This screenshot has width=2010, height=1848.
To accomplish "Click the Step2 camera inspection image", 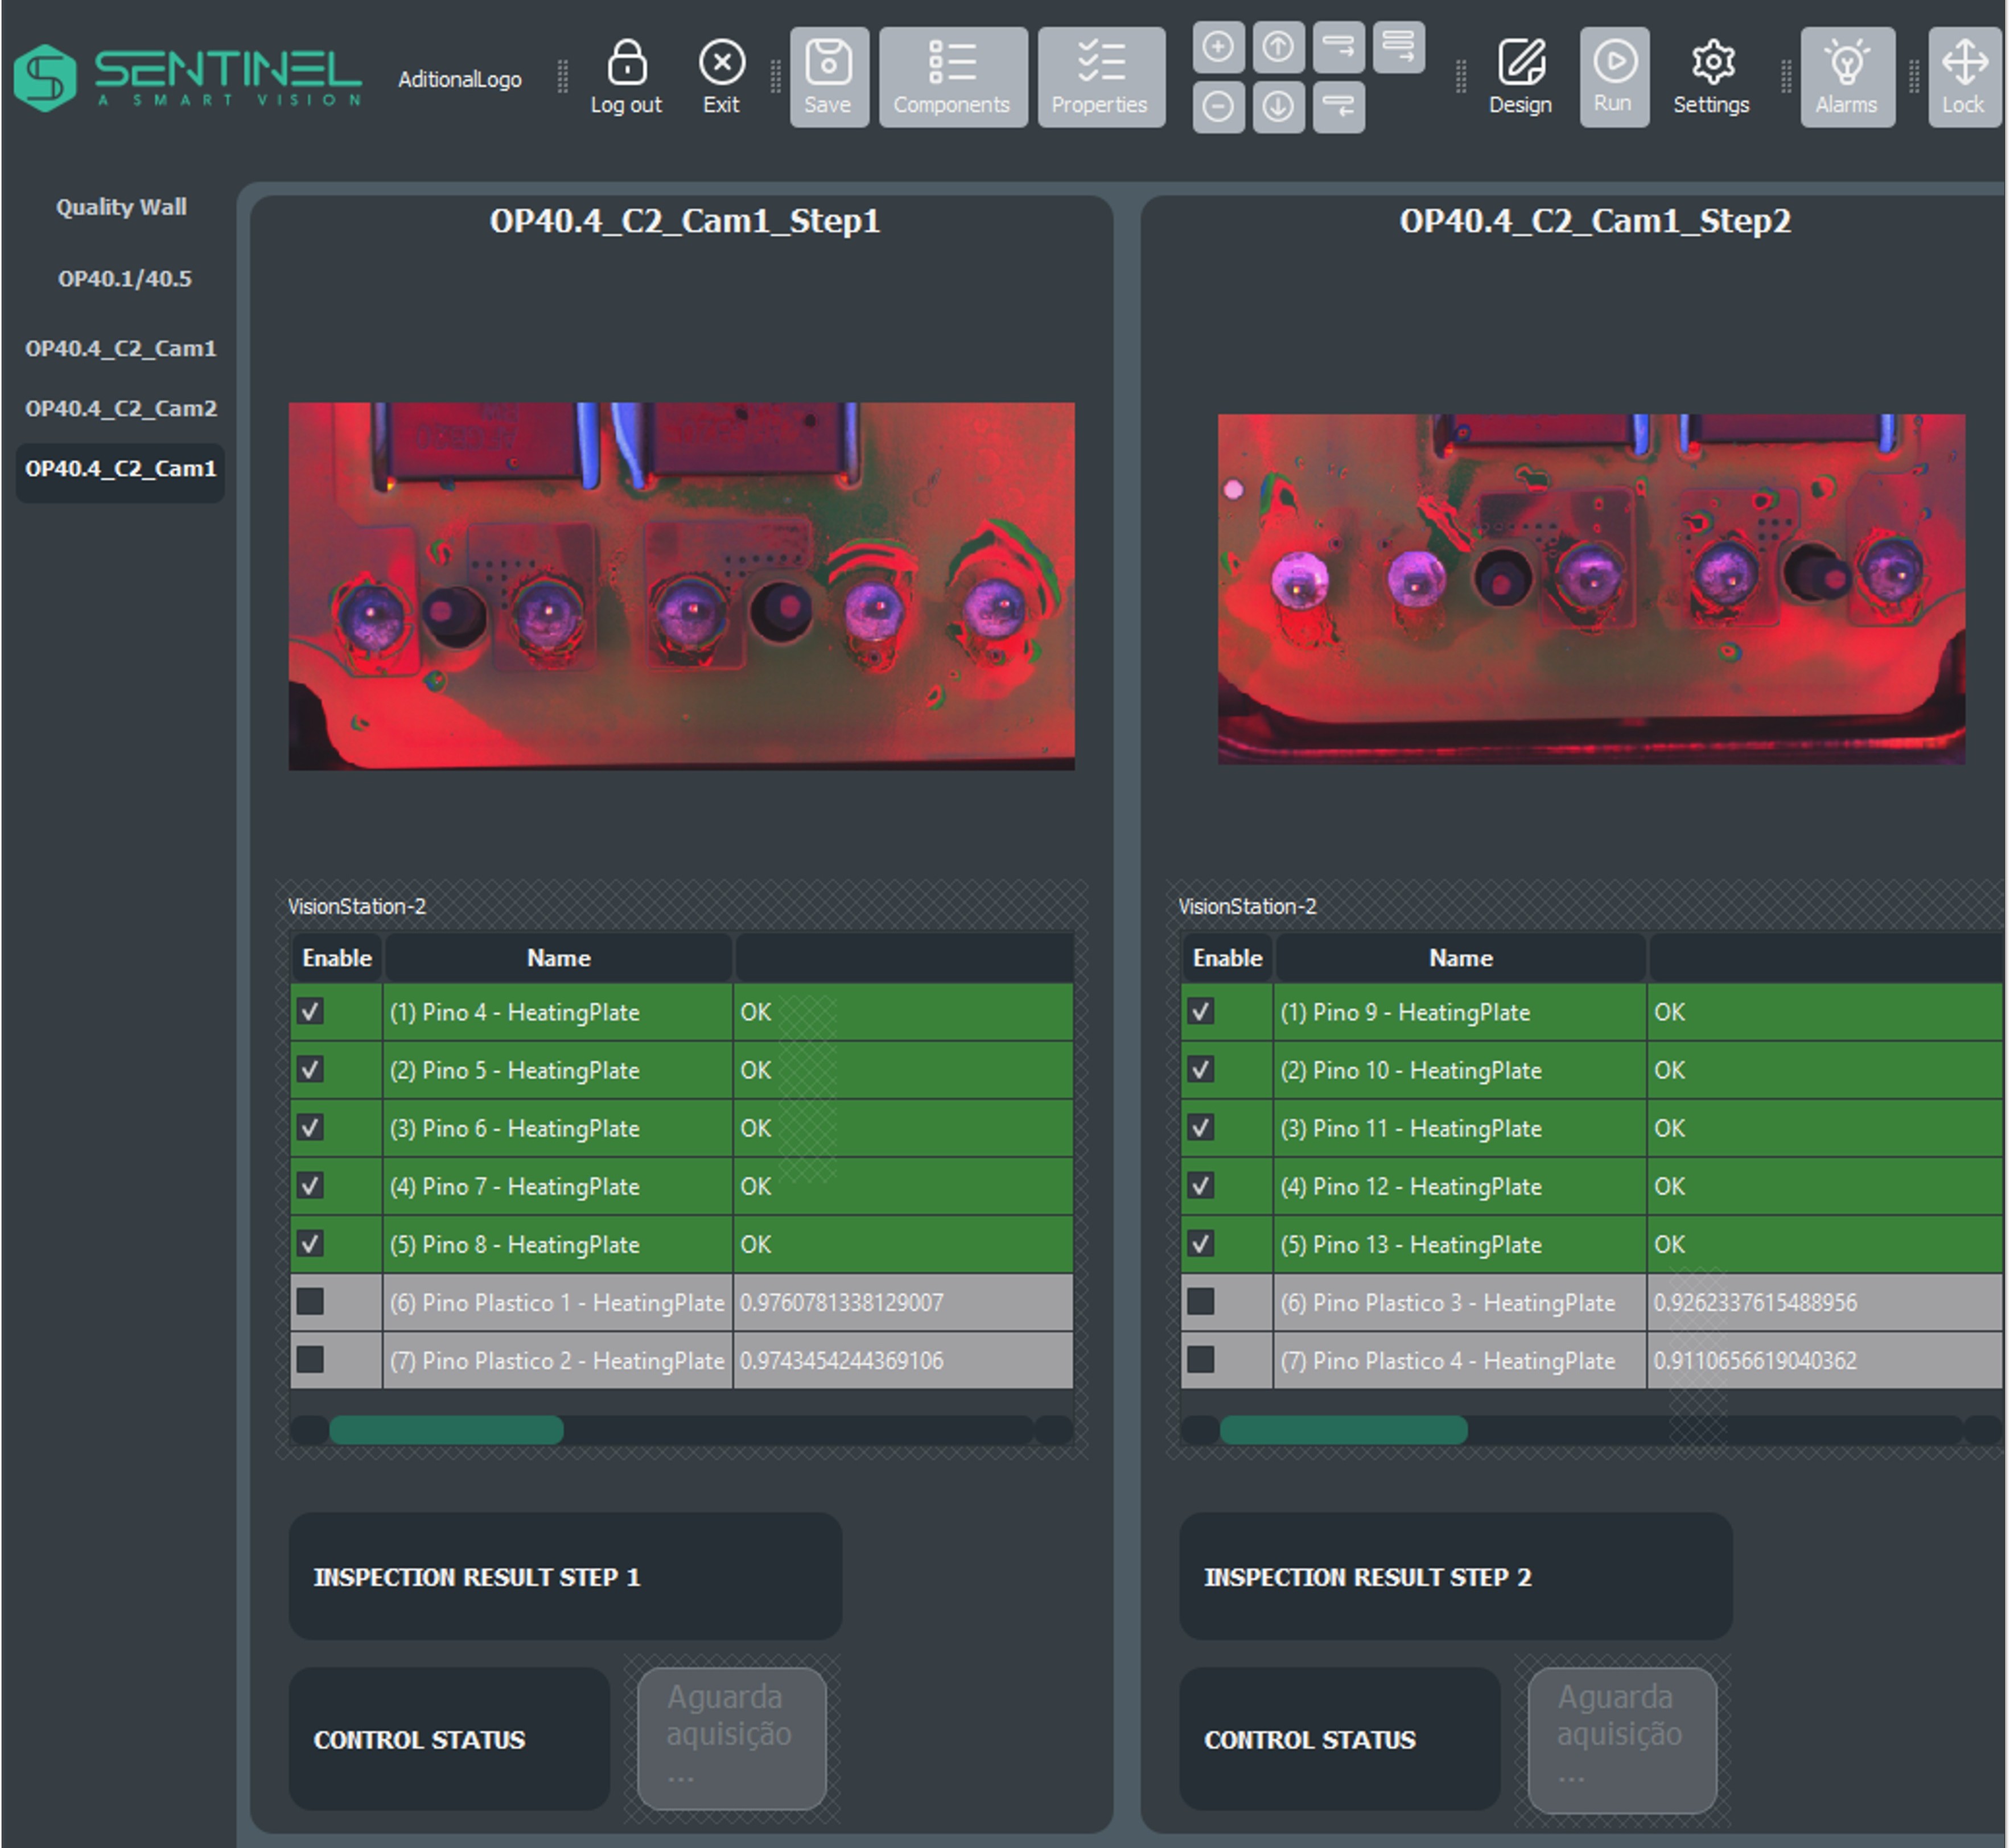I will (x=1590, y=588).
